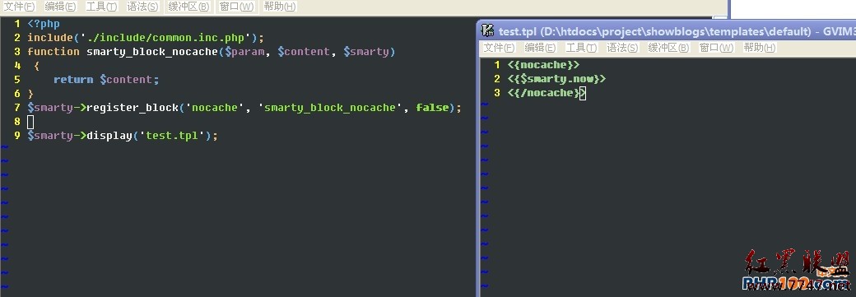Screen dimensions: 856x297
Task: Open 工具(T) menu in the test.tpl window
Action: coord(581,48)
